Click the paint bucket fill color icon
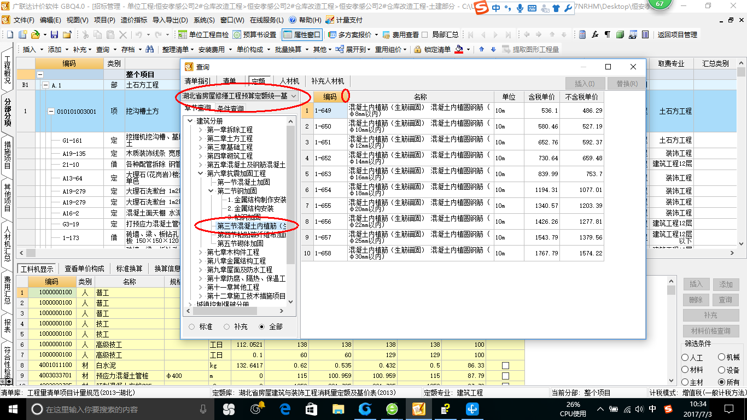Screen dimensions: 747x420 (x=459, y=49)
